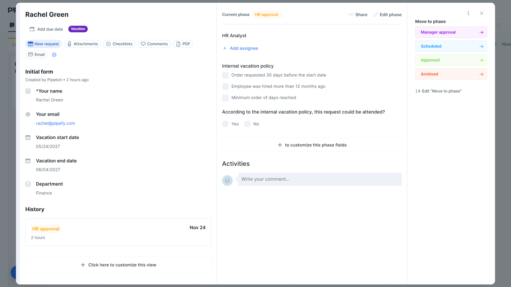Check Employee was hired more than 12 months ago
Screen dimensions: 511x287
(225, 87)
